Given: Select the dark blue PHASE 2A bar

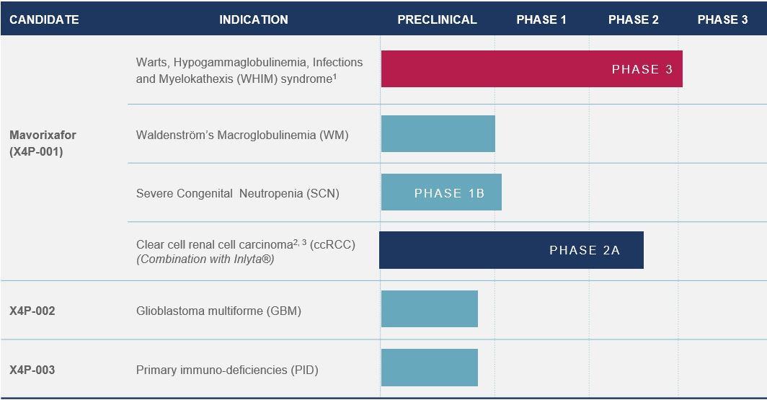Looking at the screenshot, I should pos(511,250).
